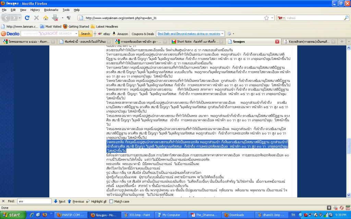Click the TH language indicator
The height and width of the screenshot is (219, 351).
293,215
